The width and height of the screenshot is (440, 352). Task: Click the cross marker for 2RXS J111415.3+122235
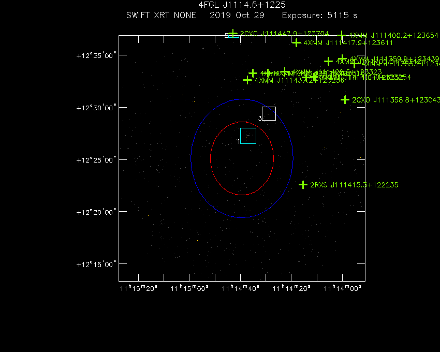click(x=303, y=185)
